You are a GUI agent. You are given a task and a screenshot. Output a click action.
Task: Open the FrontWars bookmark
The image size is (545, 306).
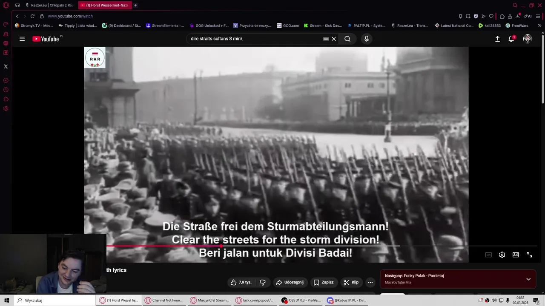click(517, 25)
